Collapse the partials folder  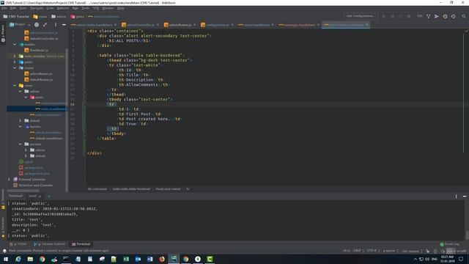(x=21, y=144)
